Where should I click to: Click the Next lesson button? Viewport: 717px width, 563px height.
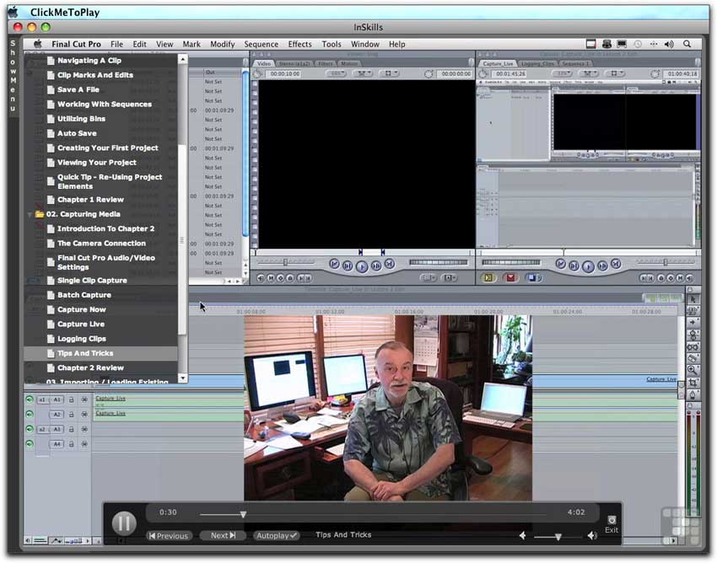[x=223, y=535]
